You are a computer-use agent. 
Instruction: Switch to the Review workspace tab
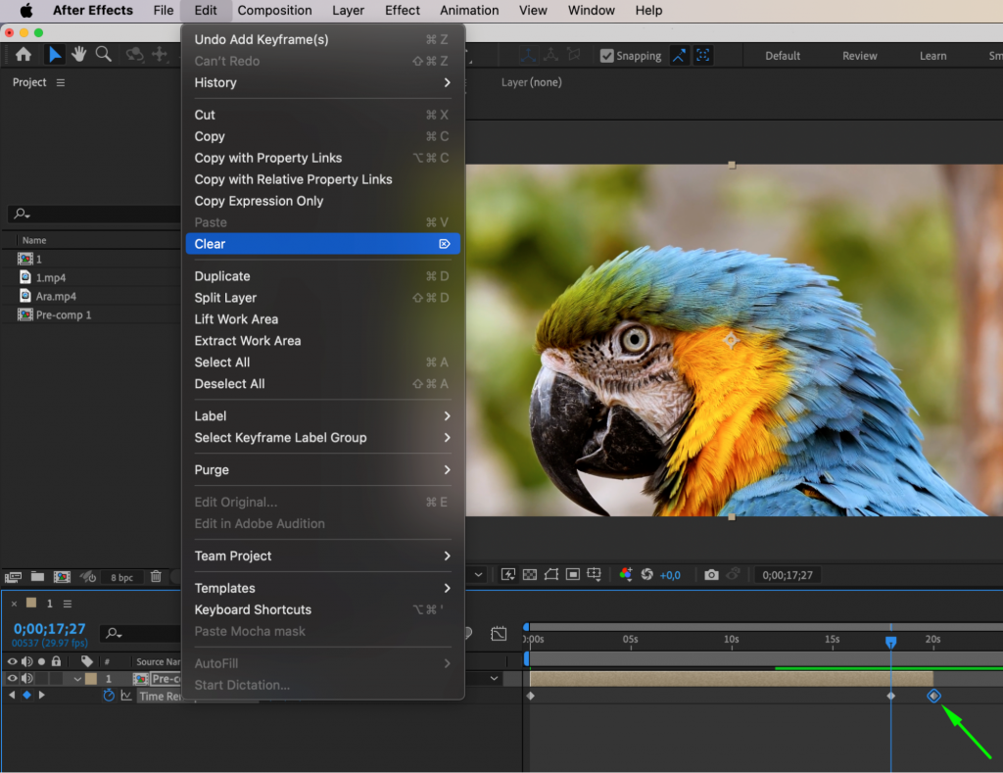[x=859, y=55]
